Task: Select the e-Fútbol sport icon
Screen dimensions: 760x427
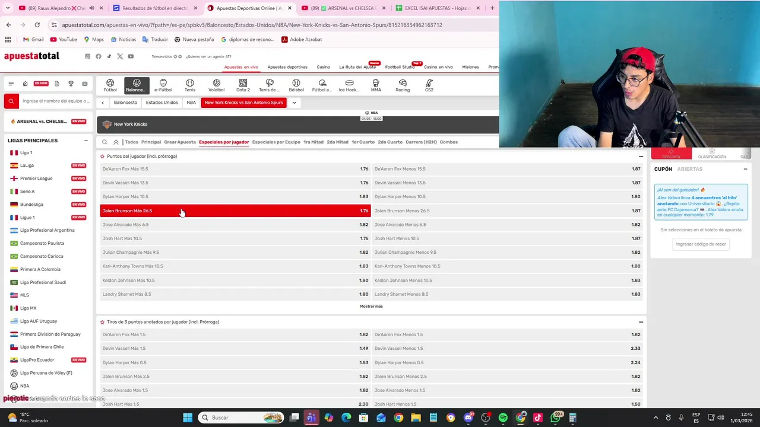Action: pos(163,85)
